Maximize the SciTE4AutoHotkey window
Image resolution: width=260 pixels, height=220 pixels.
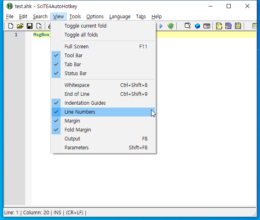pyautogui.click(x=229, y=6)
